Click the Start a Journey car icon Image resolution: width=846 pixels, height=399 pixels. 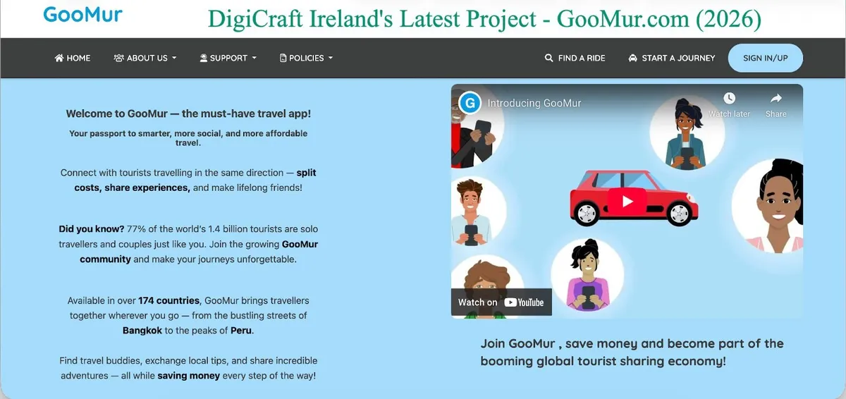tap(632, 58)
